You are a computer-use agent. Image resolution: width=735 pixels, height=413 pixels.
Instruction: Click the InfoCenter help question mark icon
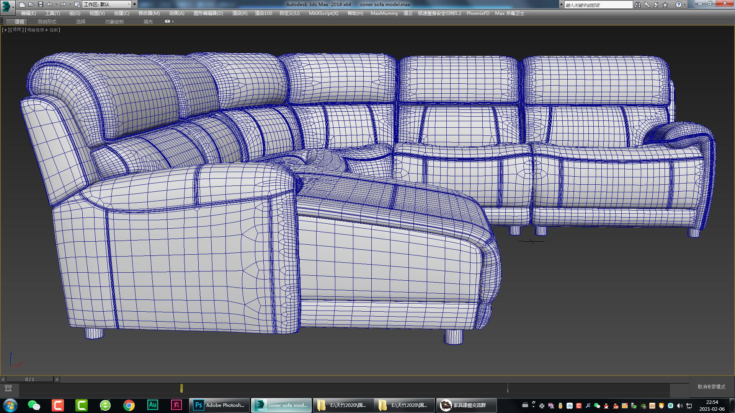[679, 4]
